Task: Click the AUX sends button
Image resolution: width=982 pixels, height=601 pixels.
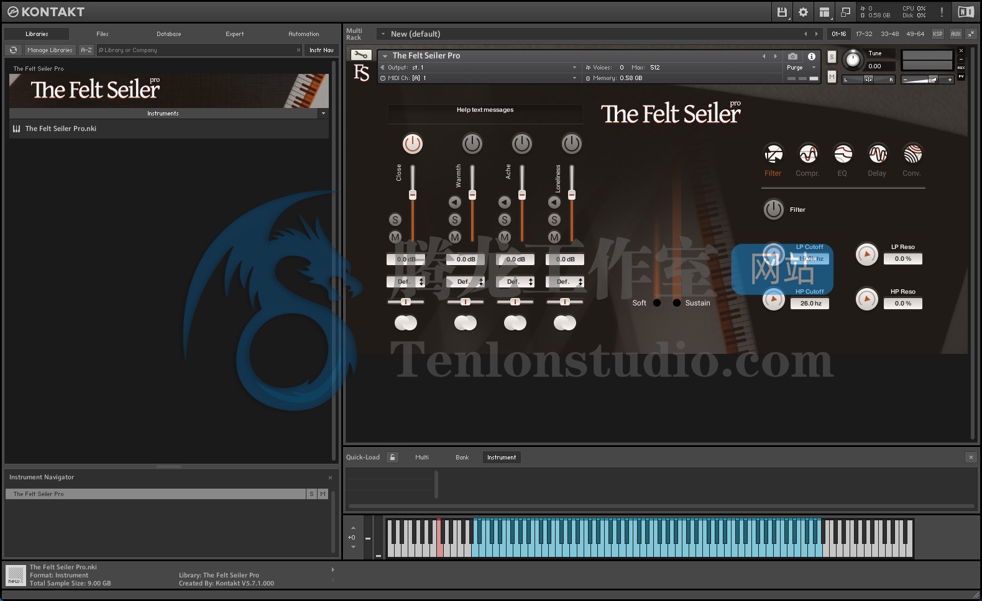Action: pyautogui.click(x=956, y=34)
